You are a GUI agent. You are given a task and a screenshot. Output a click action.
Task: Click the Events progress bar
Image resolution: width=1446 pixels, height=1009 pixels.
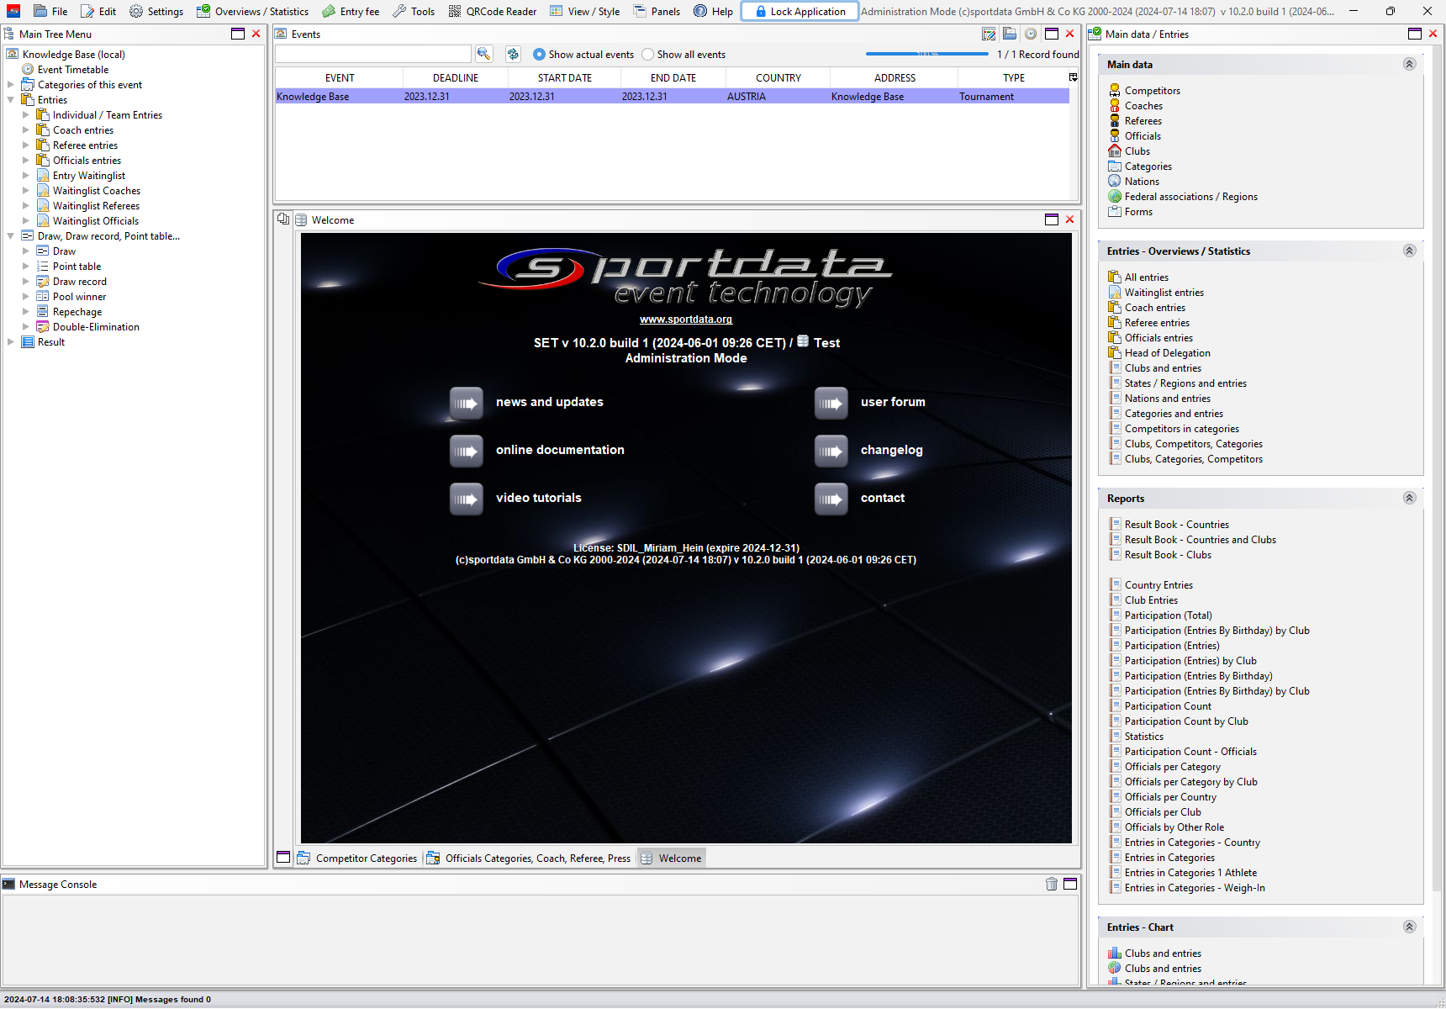pos(927,54)
